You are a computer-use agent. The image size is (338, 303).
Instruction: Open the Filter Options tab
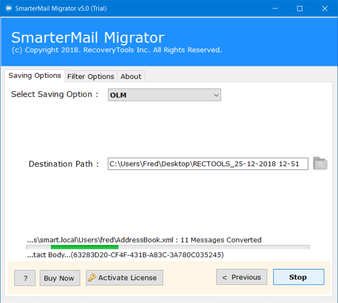91,77
